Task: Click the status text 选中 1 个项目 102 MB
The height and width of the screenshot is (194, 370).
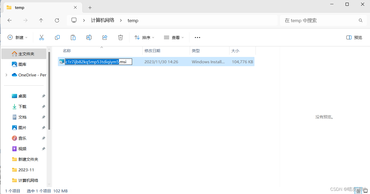Action: pyautogui.click(x=47, y=191)
